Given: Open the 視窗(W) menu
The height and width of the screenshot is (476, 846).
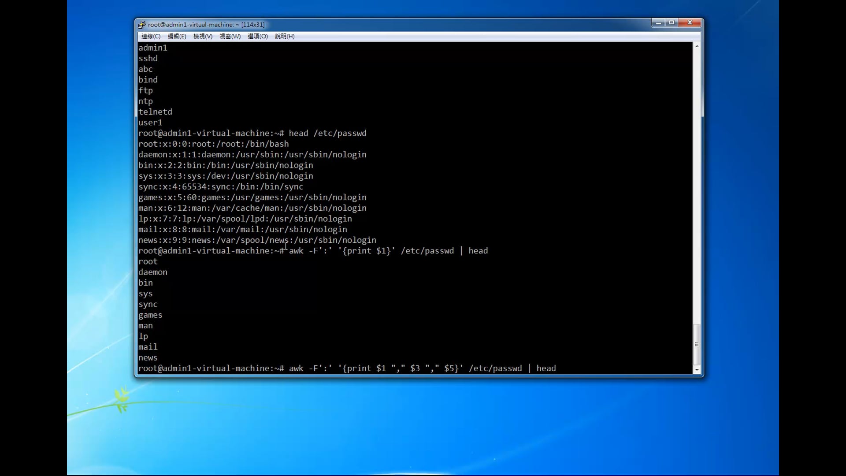Looking at the screenshot, I should 230,37.
